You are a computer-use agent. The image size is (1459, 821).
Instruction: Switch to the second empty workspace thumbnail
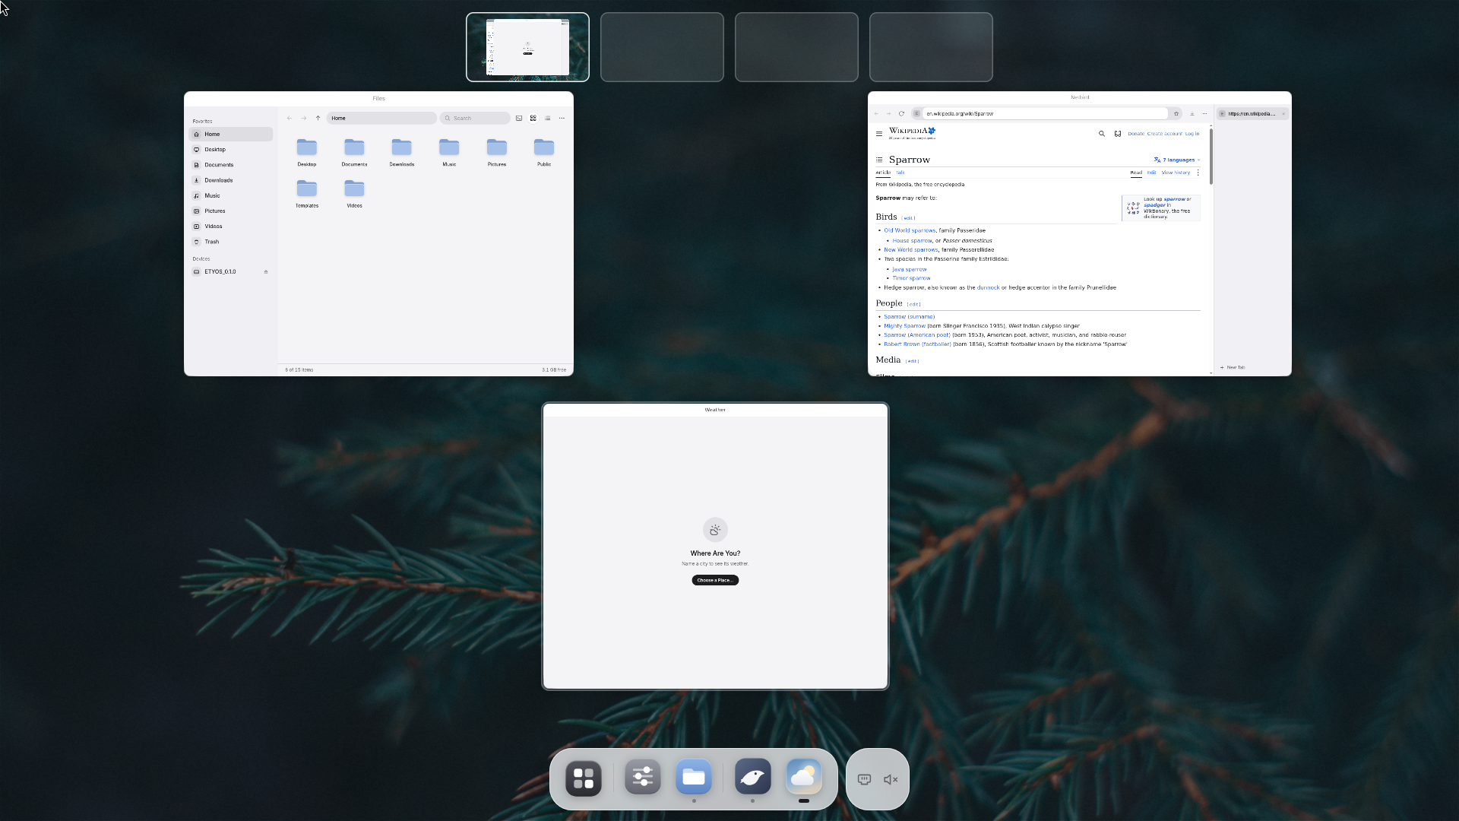pos(662,47)
